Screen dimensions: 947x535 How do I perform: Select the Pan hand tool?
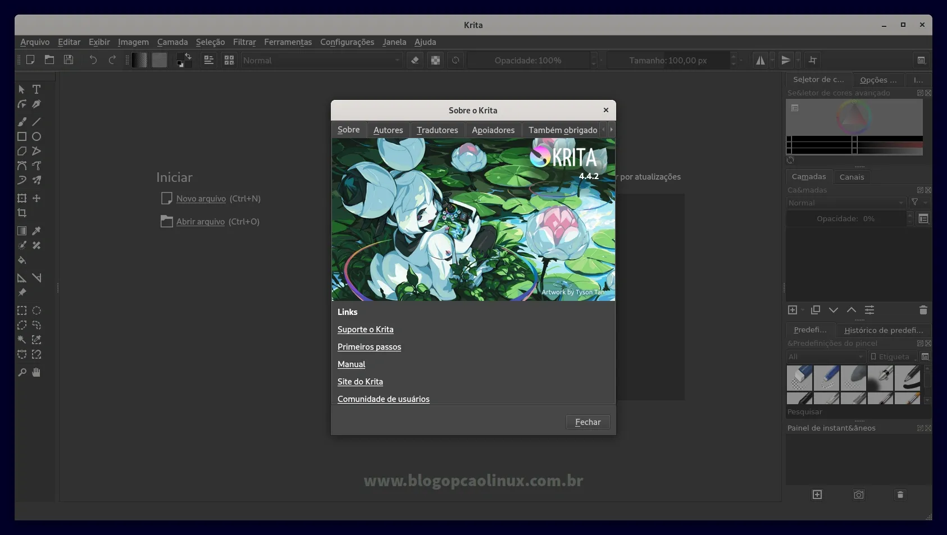pyautogui.click(x=37, y=372)
